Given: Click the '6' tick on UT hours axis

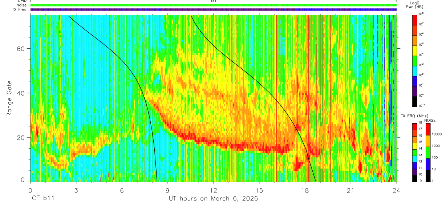Looking at the screenshot, I should pos(122,190).
